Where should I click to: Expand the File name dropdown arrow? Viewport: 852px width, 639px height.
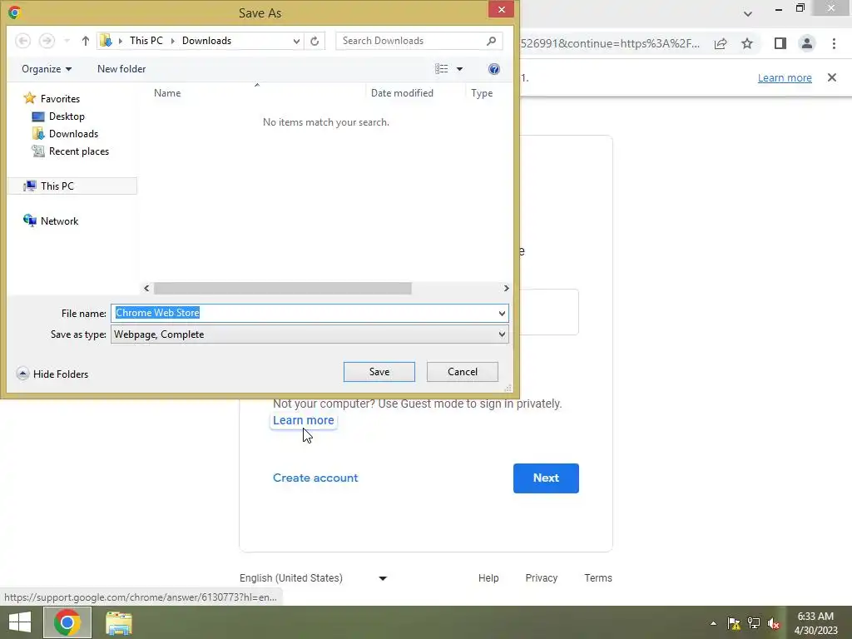pos(502,313)
